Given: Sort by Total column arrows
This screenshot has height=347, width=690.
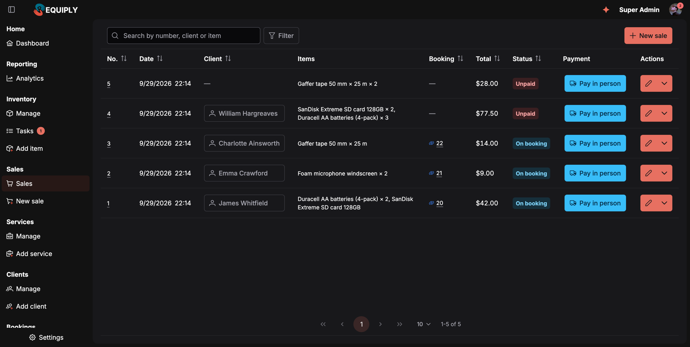Looking at the screenshot, I should click(x=497, y=59).
